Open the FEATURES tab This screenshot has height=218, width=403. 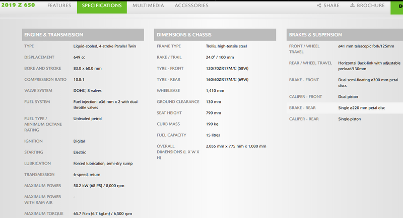pos(59,6)
